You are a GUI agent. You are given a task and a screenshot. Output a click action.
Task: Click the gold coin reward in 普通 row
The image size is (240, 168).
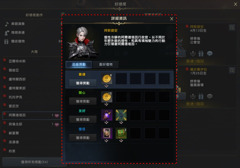[107, 79]
